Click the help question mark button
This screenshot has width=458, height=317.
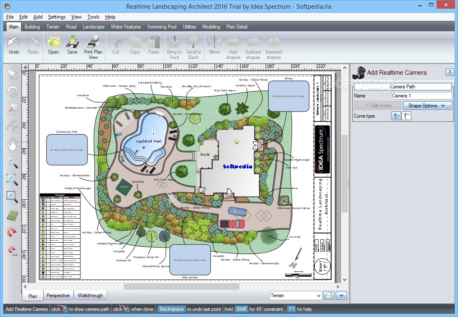click(x=449, y=72)
